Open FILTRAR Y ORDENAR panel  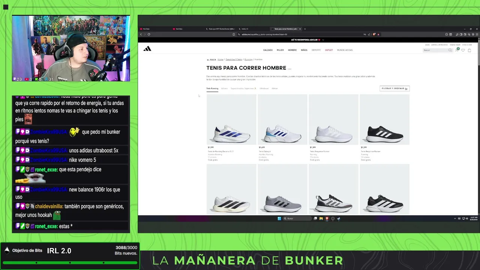pos(394,88)
